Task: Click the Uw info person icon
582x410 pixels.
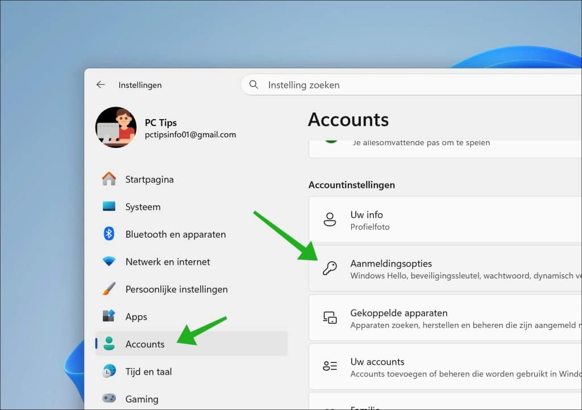Action: pyautogui.click(x=330, y=219)
